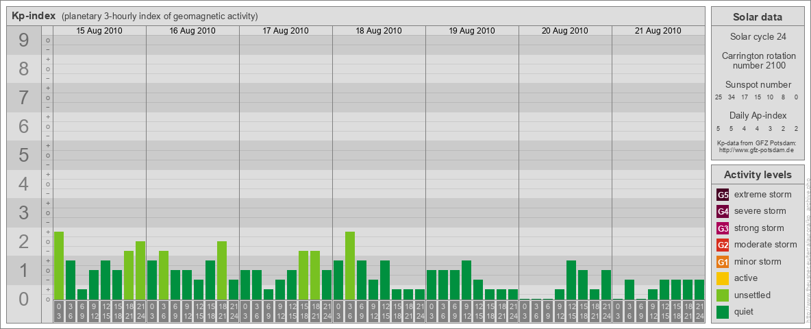Viewport: 811px width, 329px height.
Task: Click the Kp axis label 9
Action: tap(23, 40)
